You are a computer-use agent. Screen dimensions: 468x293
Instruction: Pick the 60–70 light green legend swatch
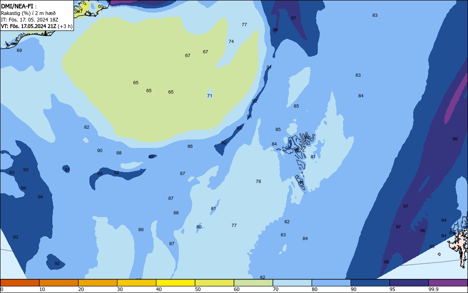tap(253, 283)
